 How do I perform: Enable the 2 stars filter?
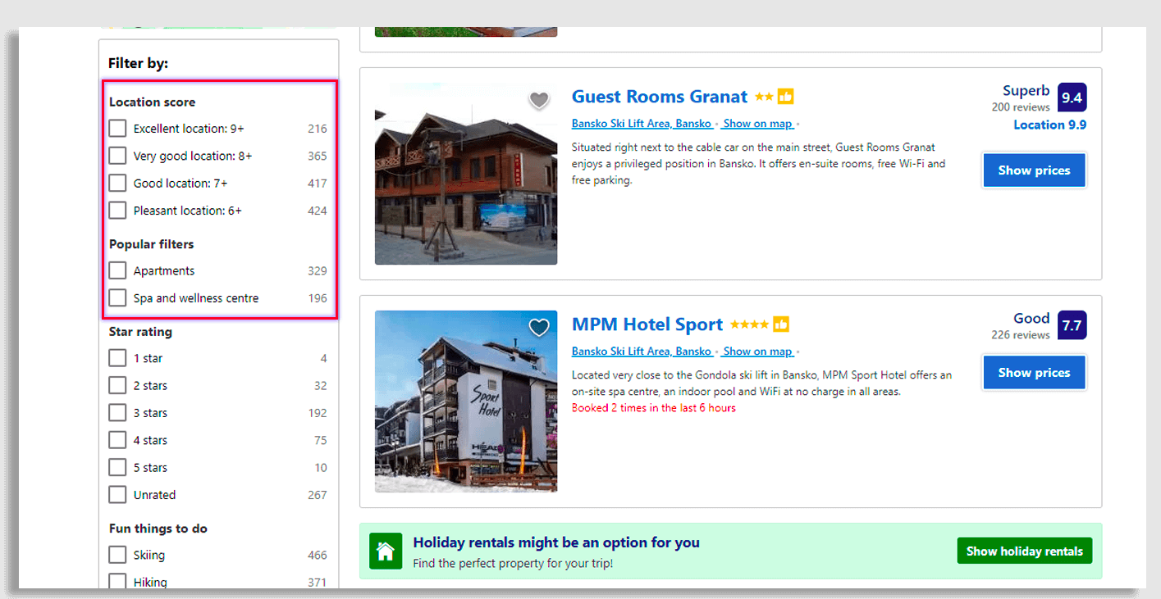tap(118, 385)
